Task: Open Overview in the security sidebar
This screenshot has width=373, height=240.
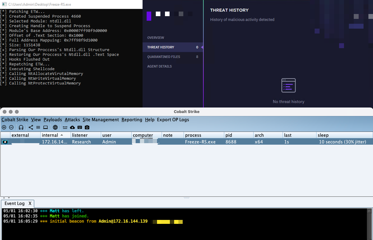Action: [x=155, y=38]
